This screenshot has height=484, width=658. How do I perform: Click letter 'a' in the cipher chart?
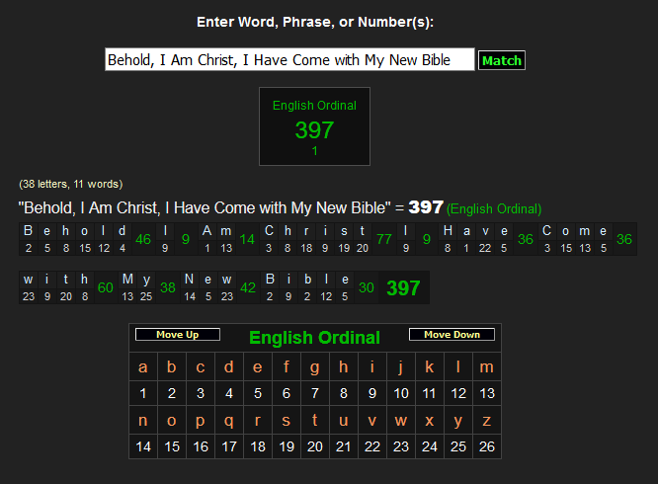144,367
